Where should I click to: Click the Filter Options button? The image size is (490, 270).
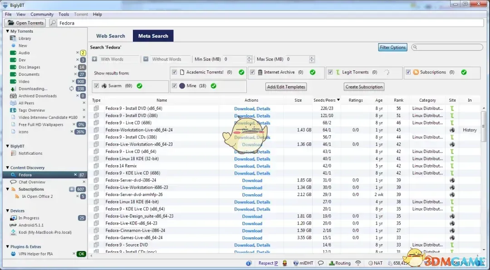(x=392, y=47)
